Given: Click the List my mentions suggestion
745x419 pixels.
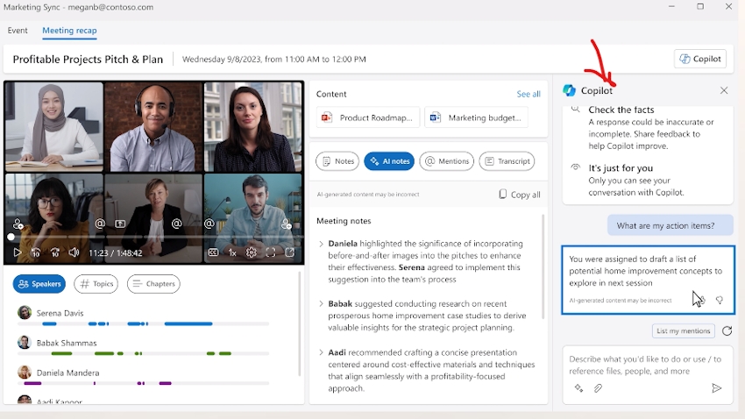Looking at the screenshot, I should (684, 331).
